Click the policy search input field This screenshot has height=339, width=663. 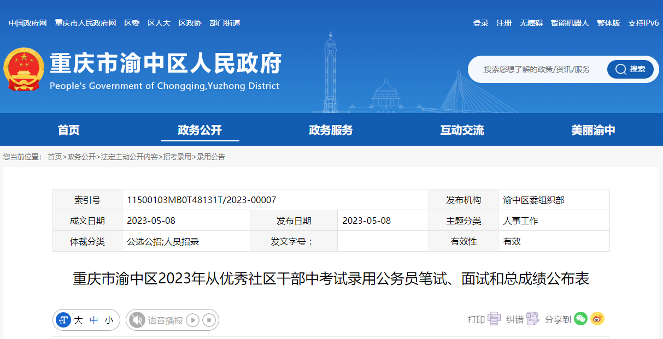coord(537,69)
